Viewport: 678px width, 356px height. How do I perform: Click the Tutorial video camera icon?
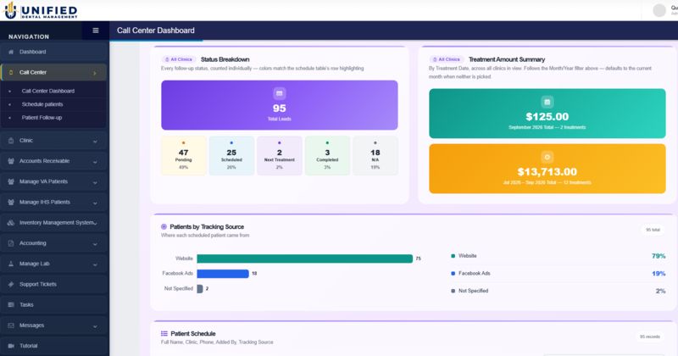pos(11,346)
